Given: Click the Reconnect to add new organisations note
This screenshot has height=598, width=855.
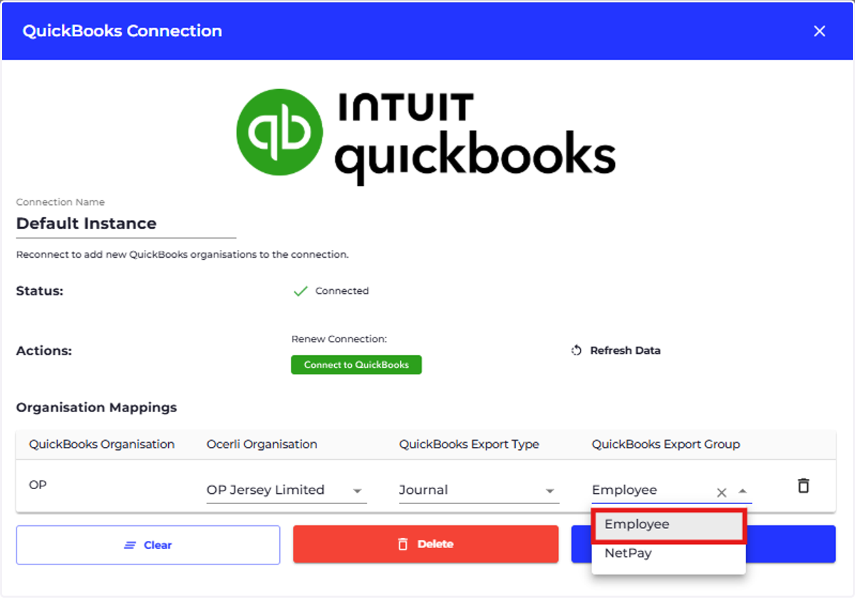Looking at the screenshot, I should (x=182, y=254).
